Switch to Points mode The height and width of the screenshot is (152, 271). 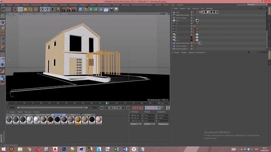[x=3, y=38]
